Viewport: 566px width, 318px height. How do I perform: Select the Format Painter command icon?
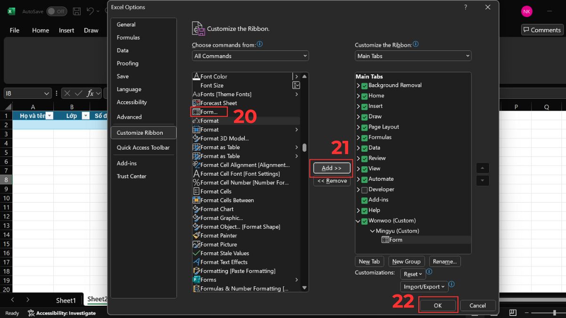tap(197, 236)
